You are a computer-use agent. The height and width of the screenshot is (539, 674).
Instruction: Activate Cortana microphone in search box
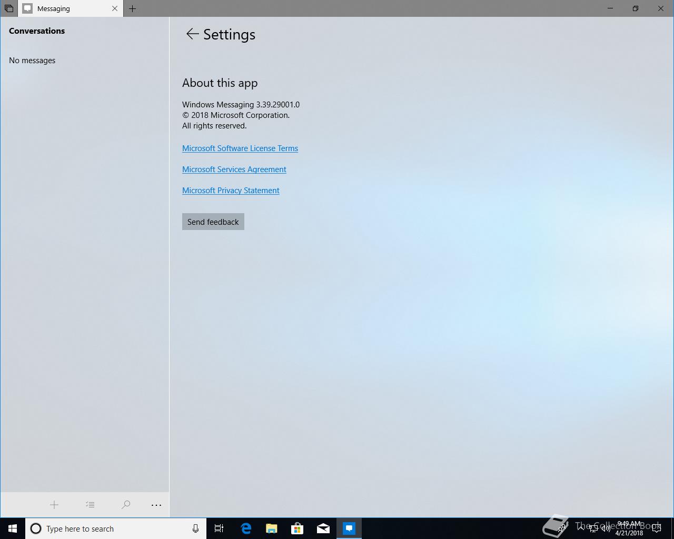click(195, 528)
